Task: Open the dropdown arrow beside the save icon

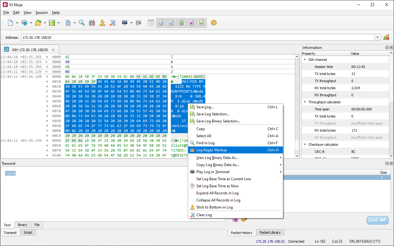Action: pyautogui.click(x=59, y=23)
